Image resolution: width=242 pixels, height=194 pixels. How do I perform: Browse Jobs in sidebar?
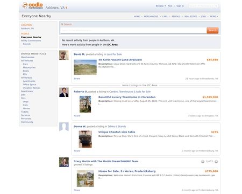point(23,95)
